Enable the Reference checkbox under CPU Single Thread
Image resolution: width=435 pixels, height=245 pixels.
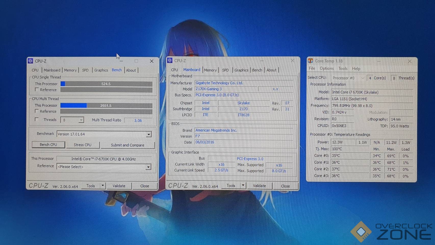click(x=37, y=90)
